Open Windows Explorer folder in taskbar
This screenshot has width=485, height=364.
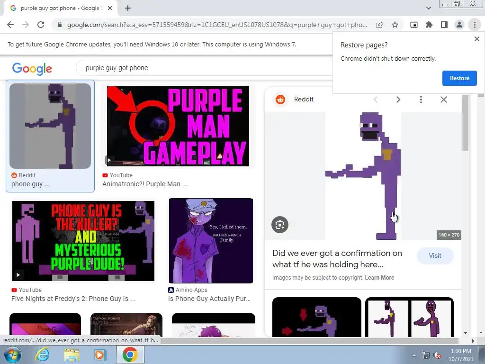coord(72,355)
